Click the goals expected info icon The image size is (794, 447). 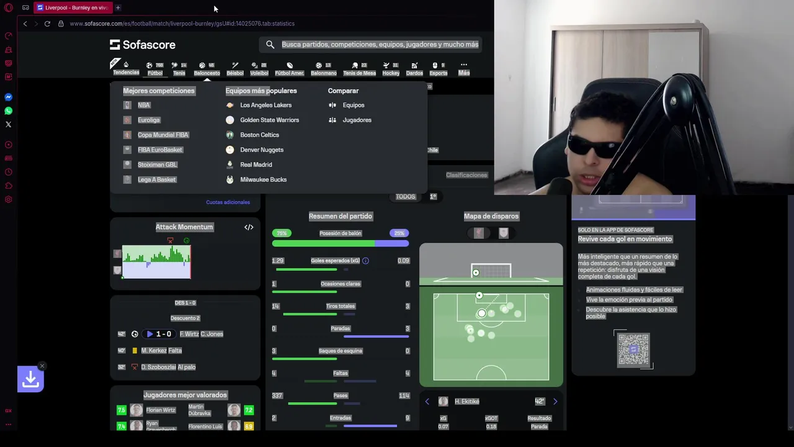coord(365,261)
